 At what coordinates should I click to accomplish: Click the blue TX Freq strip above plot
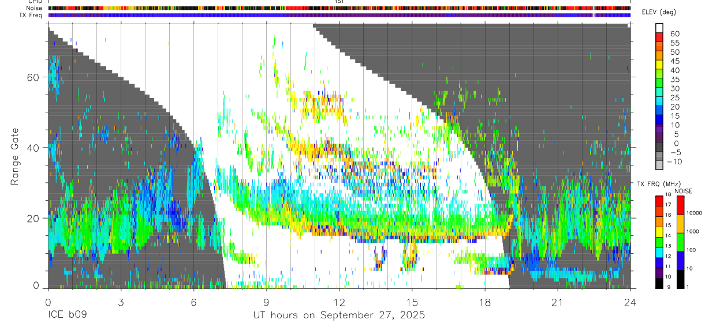click(339, 15)
